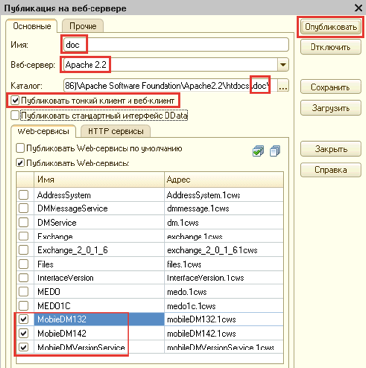Select the DMMessageService name cell

[99, 208]
